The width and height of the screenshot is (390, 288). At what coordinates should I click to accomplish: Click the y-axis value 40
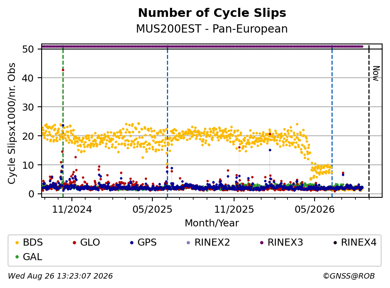(x=28, y=78)
